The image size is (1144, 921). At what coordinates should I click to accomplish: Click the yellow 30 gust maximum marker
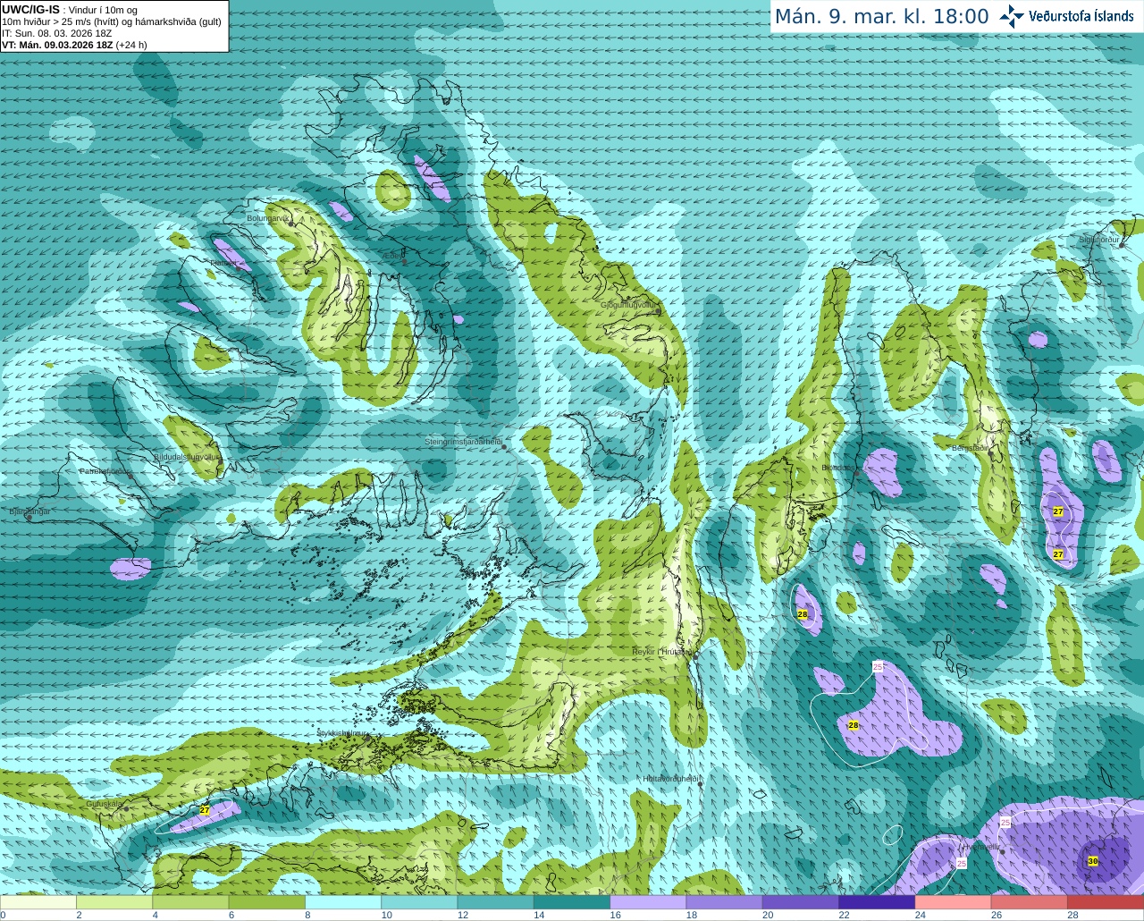coord(1093,861)
